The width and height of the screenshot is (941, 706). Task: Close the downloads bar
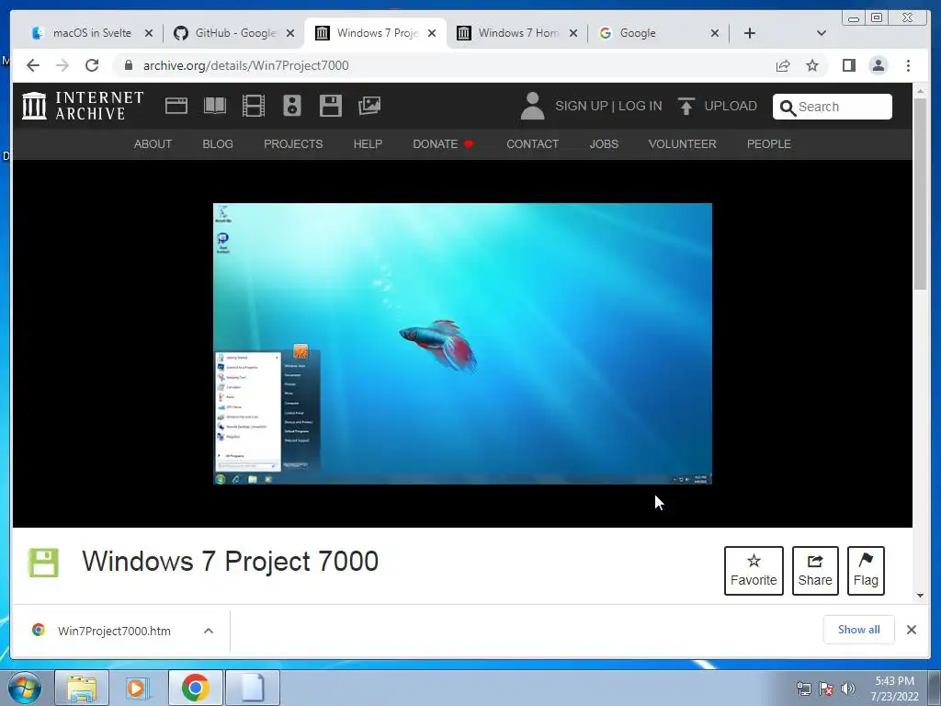click(x=911, y=630)
